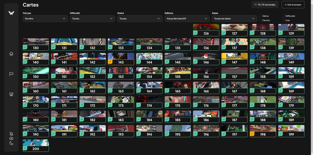Click the green checkmark on map 150

click(25, 76)
